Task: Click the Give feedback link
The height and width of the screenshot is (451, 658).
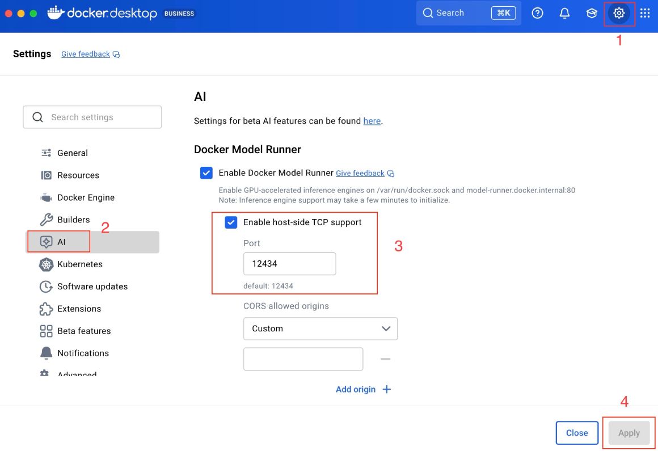Action: (85, 54)
